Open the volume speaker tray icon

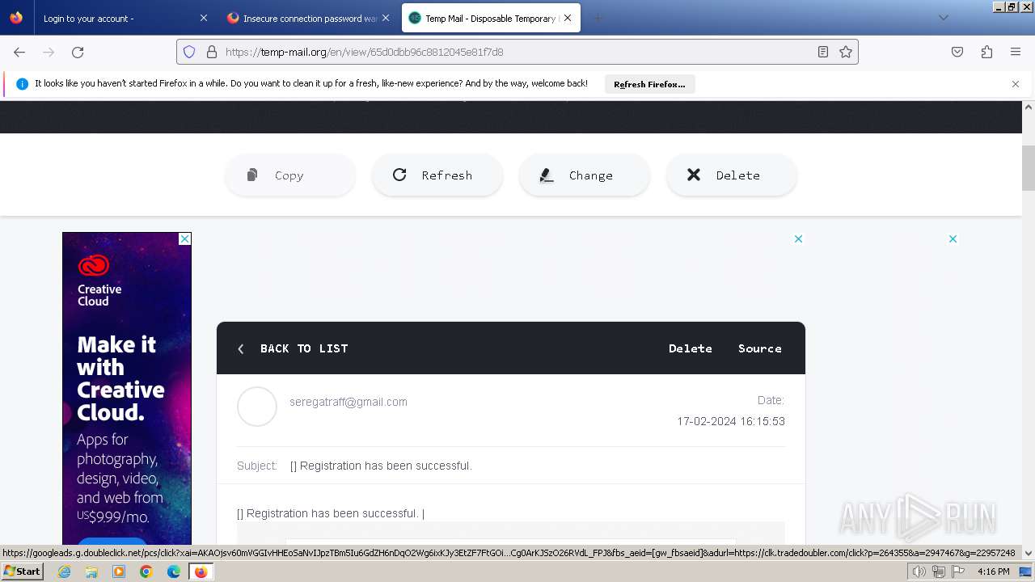(x=919, y=571)
